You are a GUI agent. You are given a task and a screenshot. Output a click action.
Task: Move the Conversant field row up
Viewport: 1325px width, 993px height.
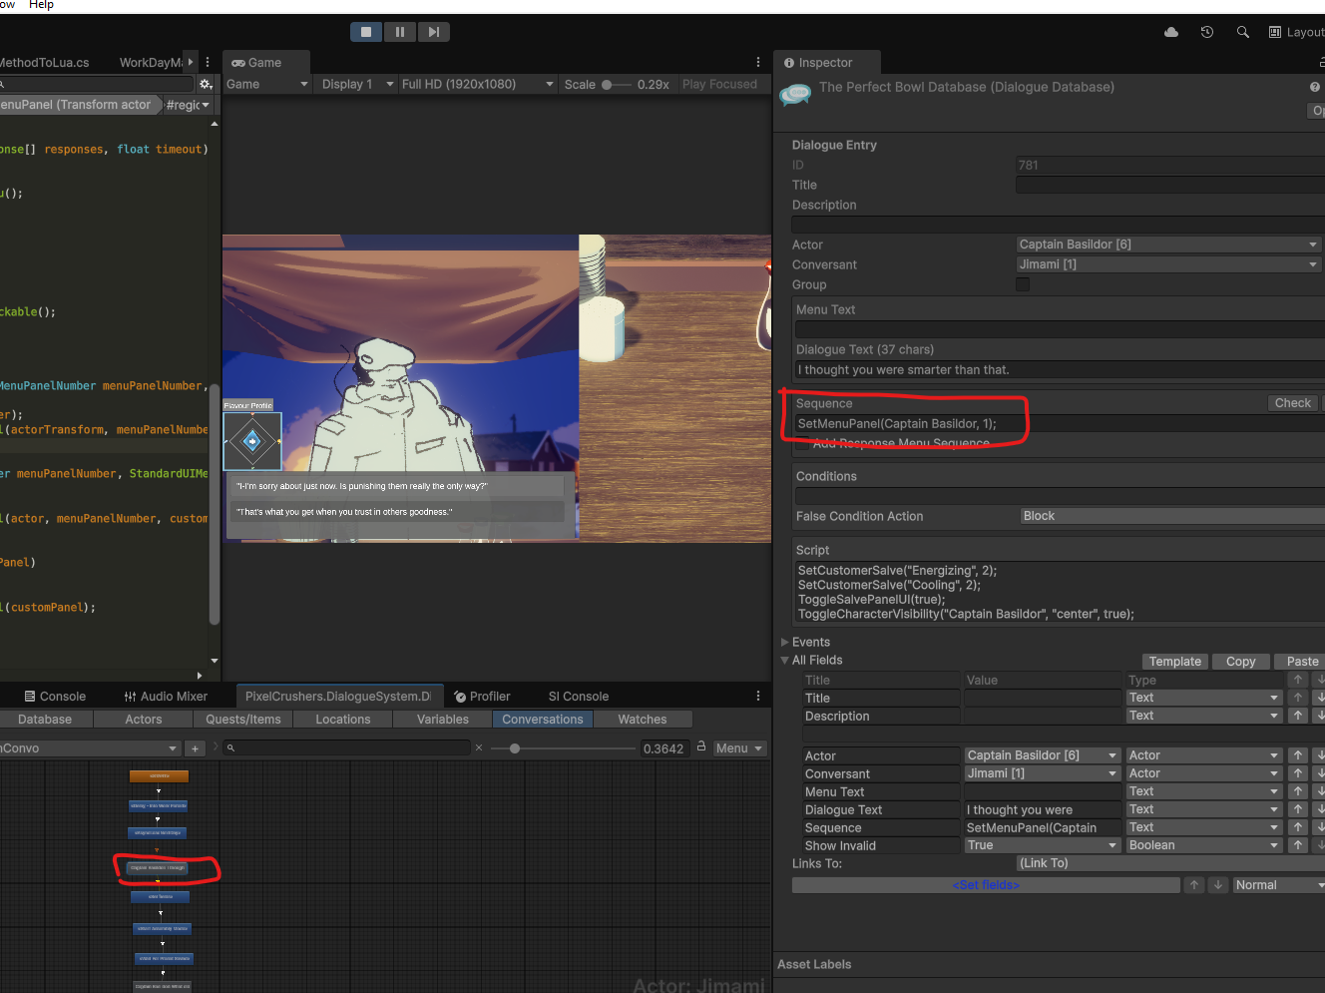[x=1298, y=773]
